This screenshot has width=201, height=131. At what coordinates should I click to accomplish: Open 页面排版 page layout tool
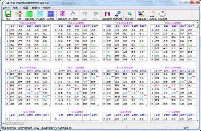point(141,15)
